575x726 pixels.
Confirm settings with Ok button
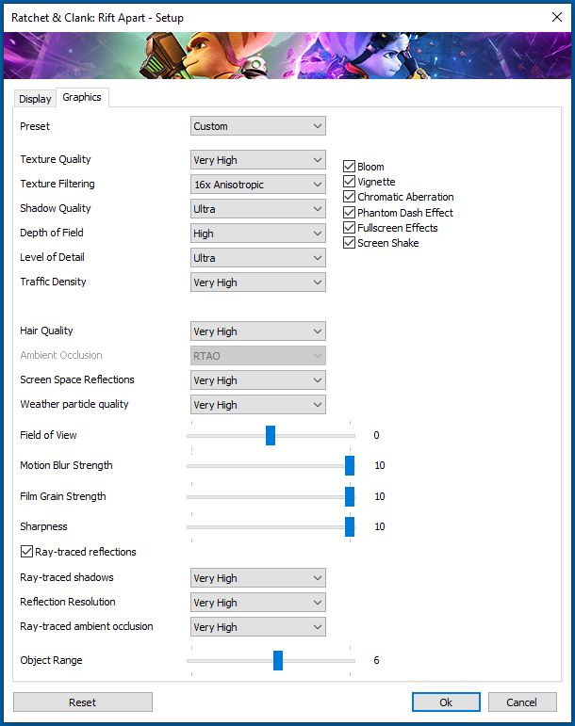446,702
